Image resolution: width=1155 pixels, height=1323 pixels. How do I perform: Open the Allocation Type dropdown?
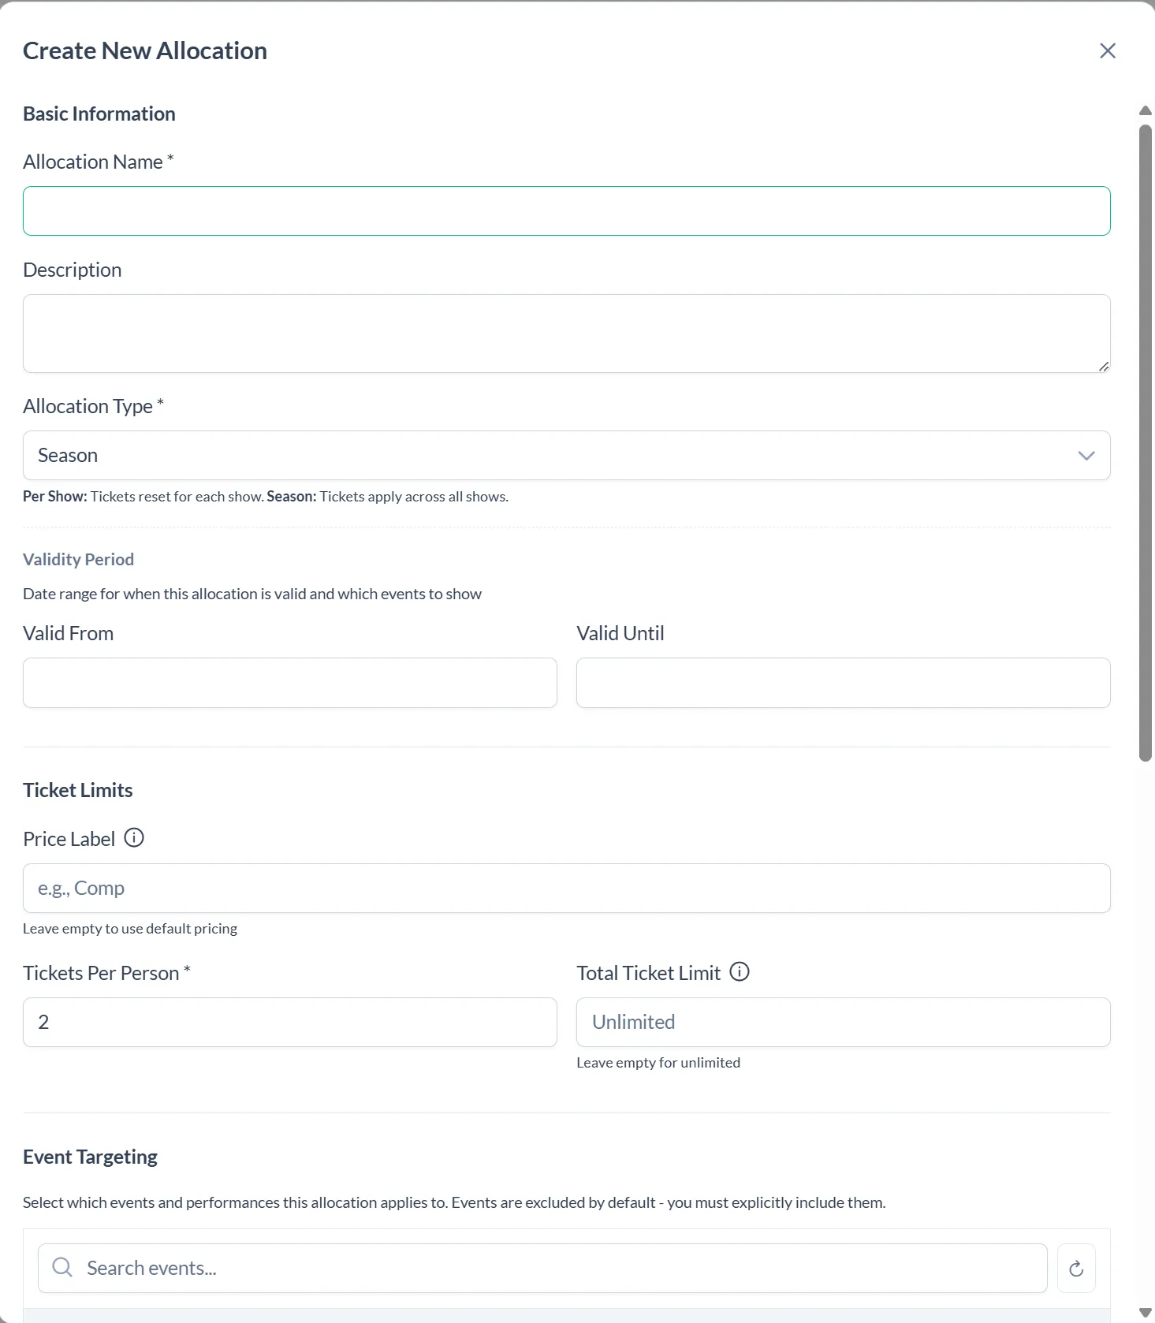(567, 456)
